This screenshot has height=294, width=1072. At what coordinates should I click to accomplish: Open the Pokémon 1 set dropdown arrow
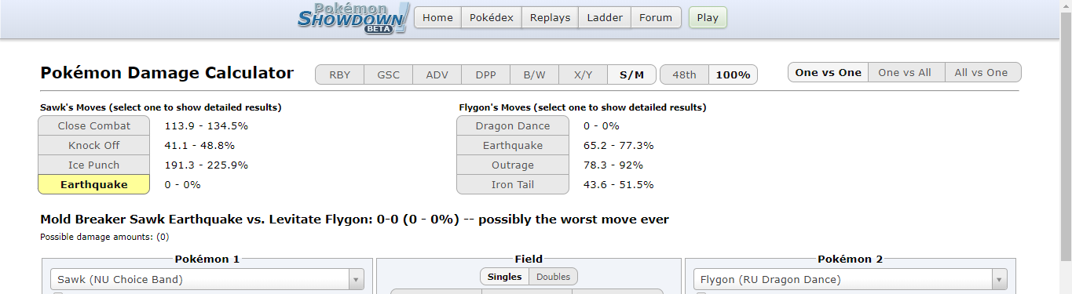pyautogui.click(x=357, y=279)
